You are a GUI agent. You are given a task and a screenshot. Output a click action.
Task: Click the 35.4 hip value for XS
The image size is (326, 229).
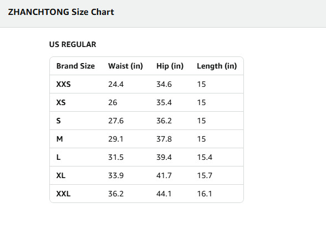[x=164, y=102]
